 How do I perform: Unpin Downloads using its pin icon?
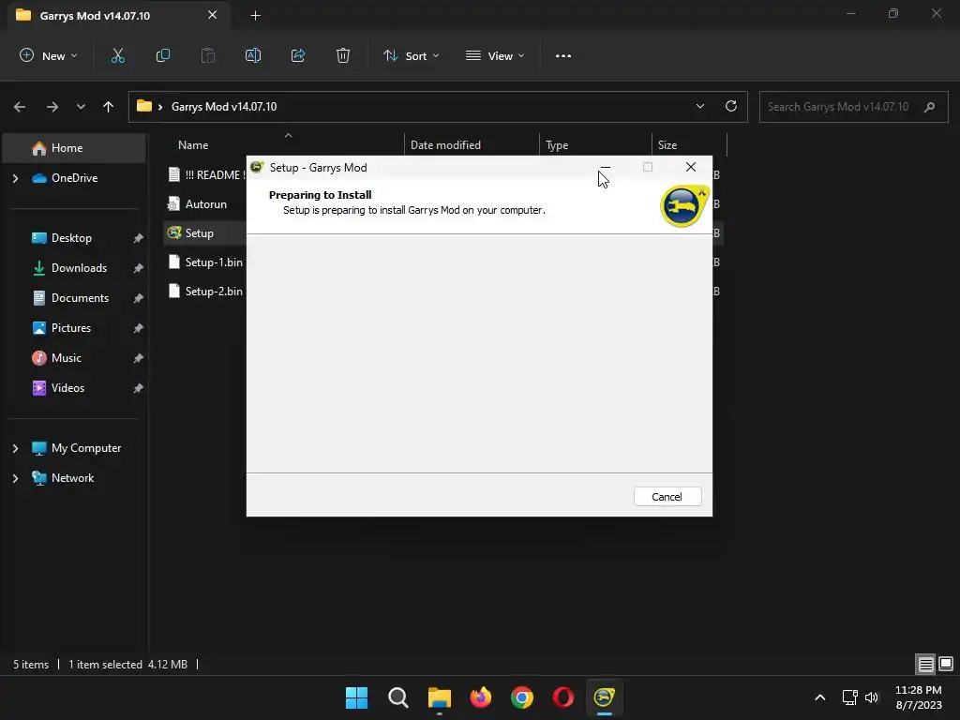coord(139,268)
